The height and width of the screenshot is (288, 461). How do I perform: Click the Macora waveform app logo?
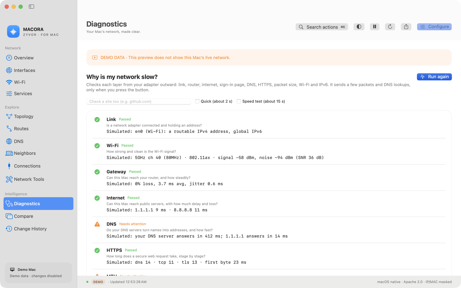tap(13, 32)
